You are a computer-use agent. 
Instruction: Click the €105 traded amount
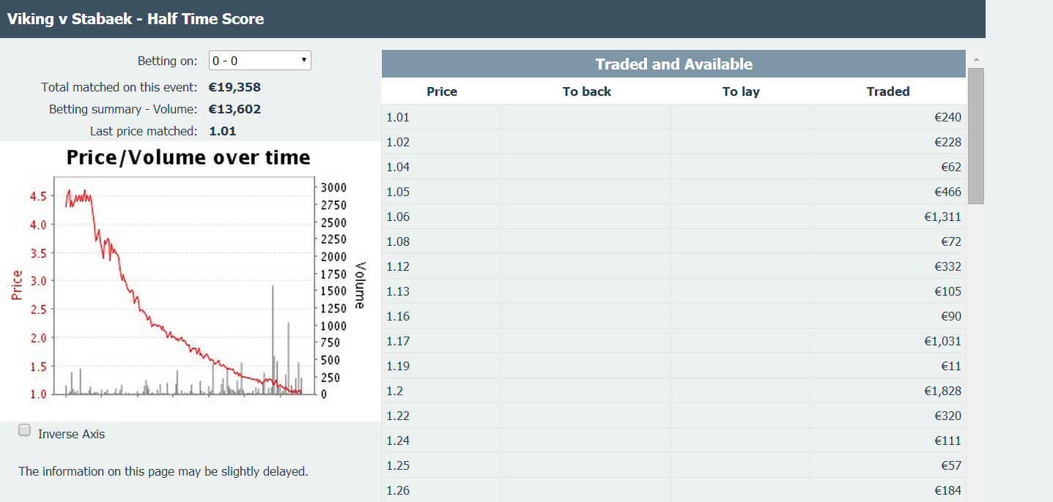pyautogui.click(x=947, y=291)
